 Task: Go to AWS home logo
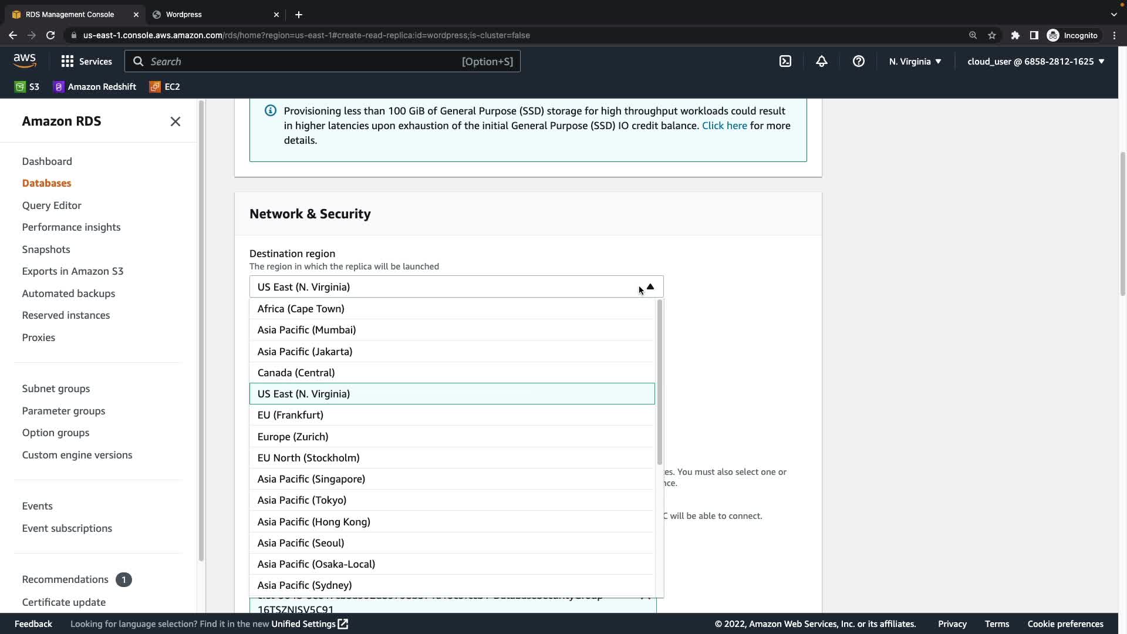[25, 61]
